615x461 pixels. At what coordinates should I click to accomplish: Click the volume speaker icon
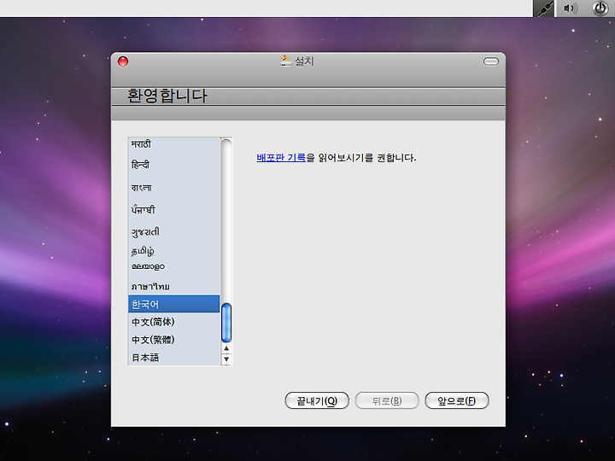570,9
